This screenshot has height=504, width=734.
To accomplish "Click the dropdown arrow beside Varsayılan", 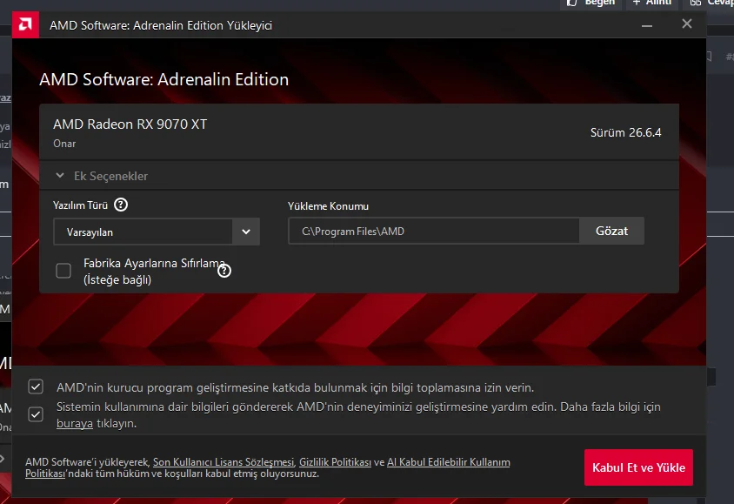I will click(246, 232).
